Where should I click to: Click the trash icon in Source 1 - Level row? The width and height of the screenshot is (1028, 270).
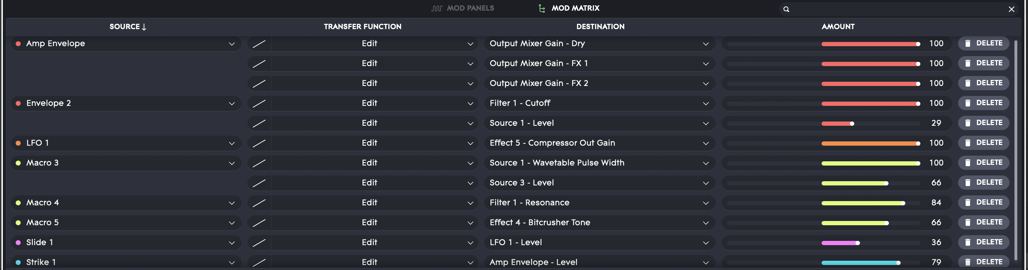[967, 123]
